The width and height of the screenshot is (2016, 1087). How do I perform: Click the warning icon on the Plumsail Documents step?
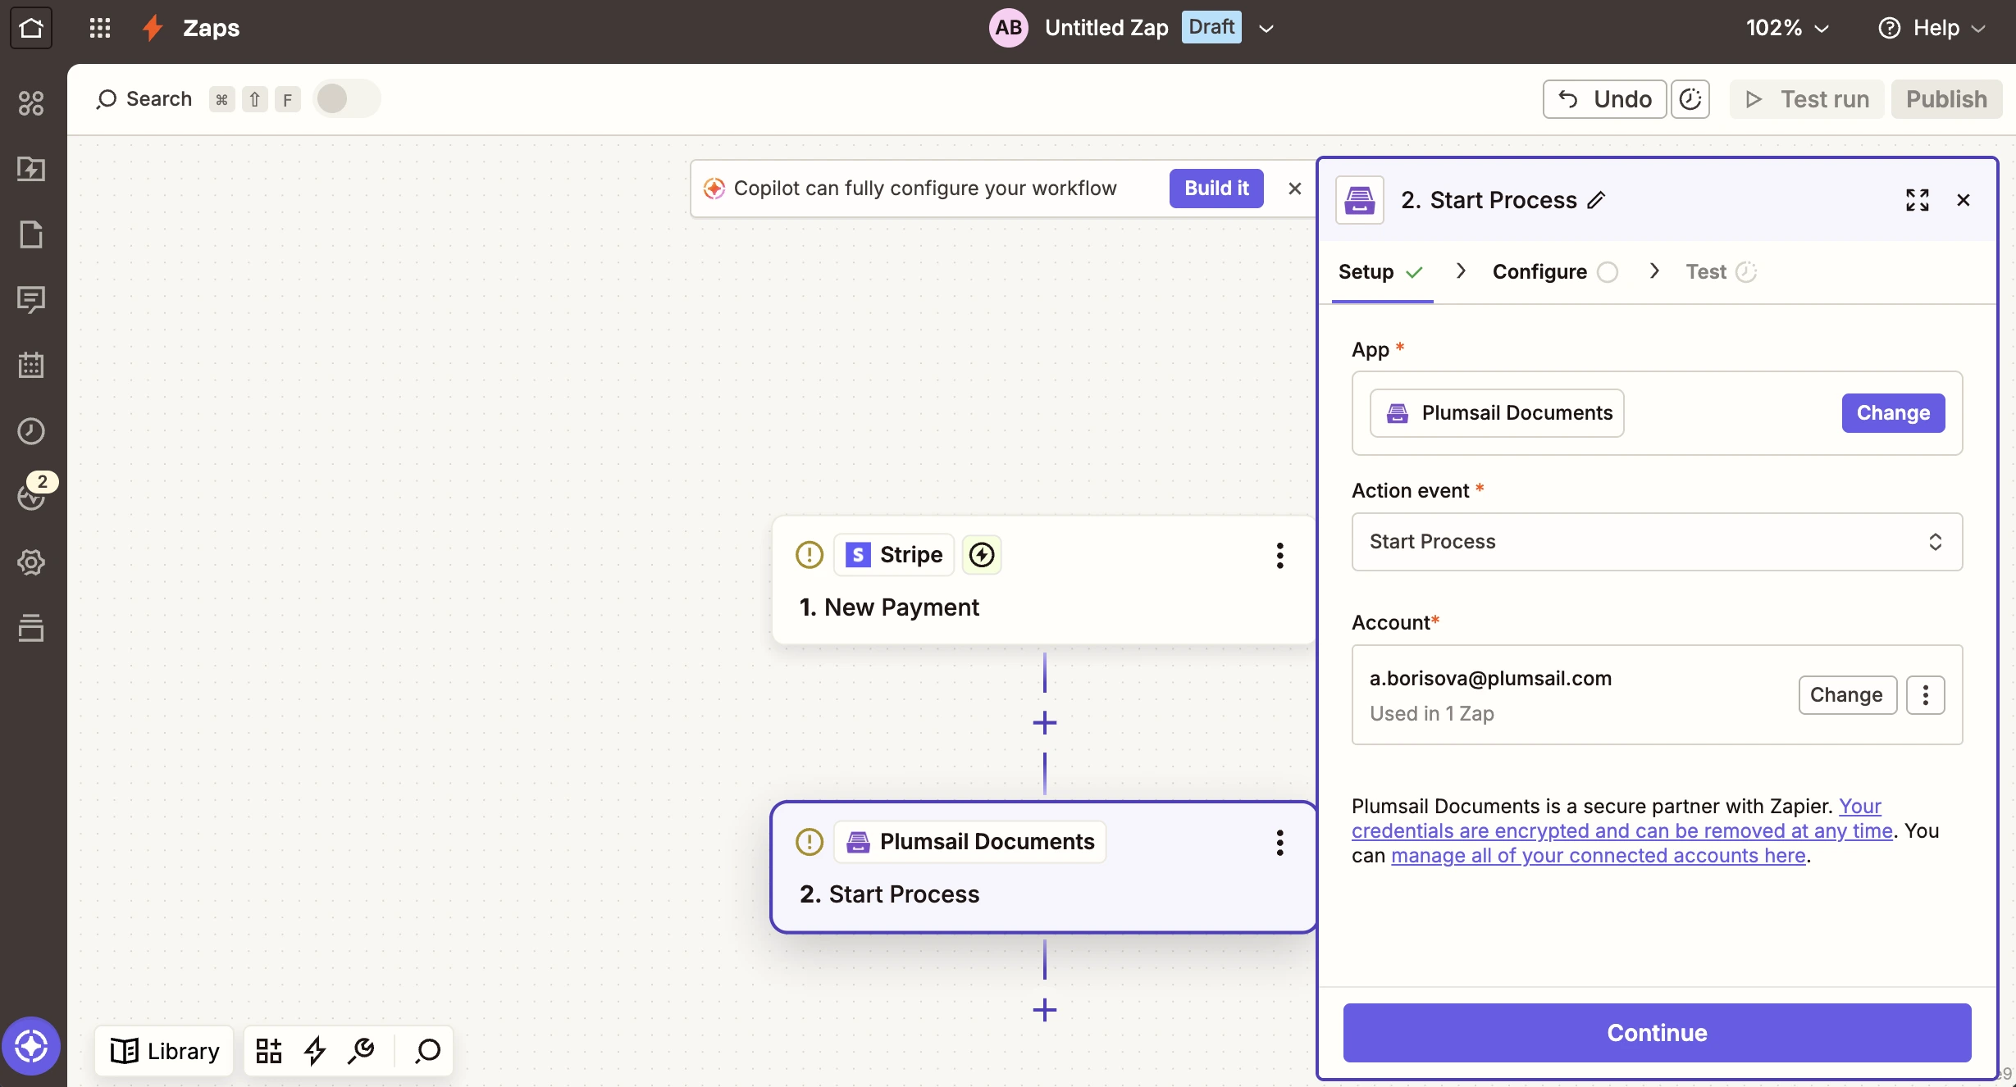click(810, 842)
